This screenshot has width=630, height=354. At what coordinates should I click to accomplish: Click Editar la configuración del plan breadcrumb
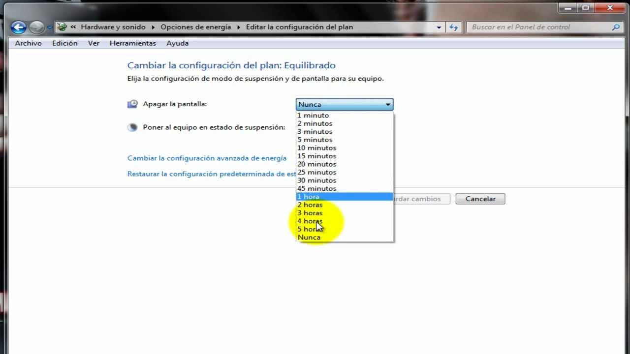click(299, 27)
